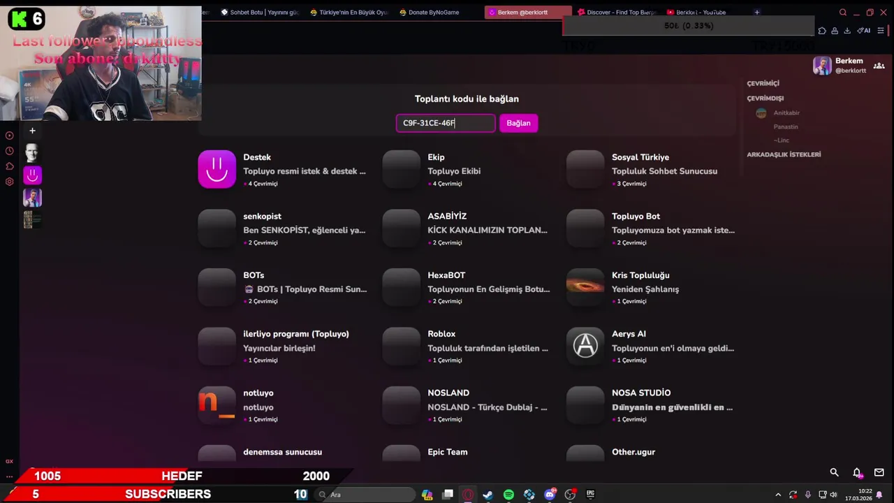Click into the meeting code input field
894x503 pixels.
tap(446, 123)
